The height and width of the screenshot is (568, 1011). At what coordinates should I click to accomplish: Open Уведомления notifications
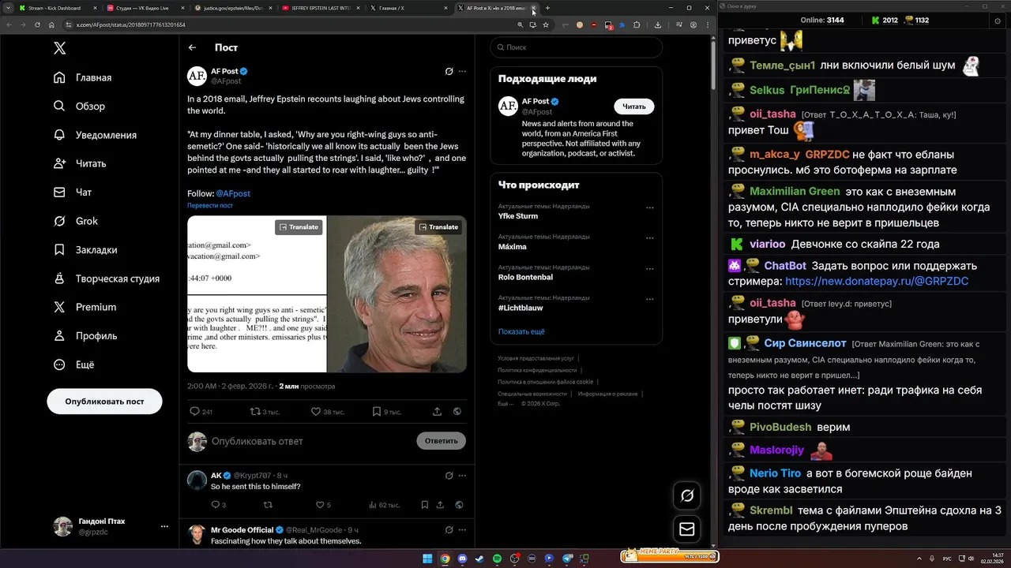pyautogui.click(x=95, y=135)
